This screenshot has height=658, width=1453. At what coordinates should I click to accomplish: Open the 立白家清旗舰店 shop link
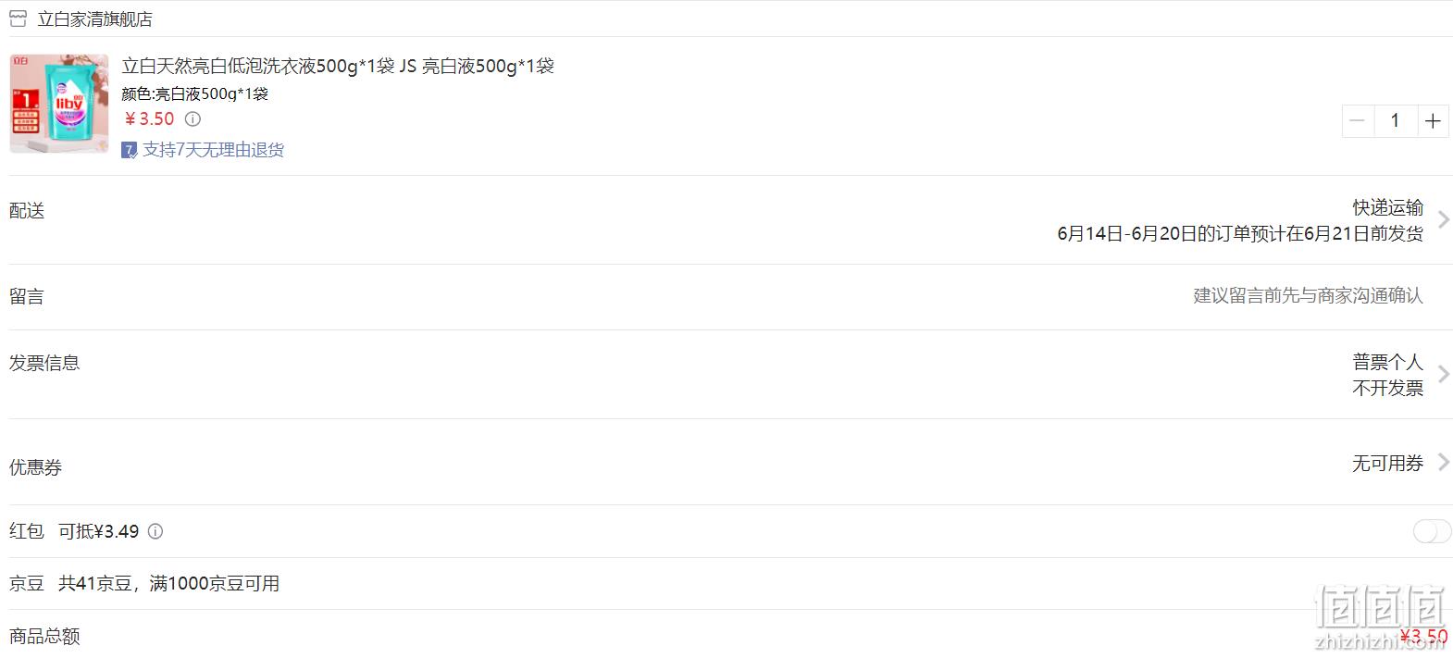click(x=94, y=19)
